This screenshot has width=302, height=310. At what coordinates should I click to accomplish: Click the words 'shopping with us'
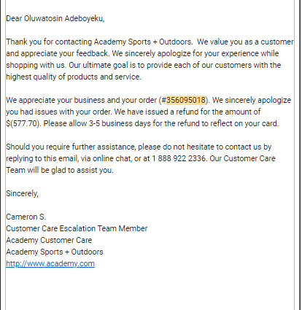(36, 65)
